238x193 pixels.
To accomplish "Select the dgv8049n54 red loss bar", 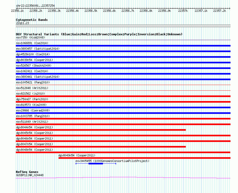I will click(144, 158).
